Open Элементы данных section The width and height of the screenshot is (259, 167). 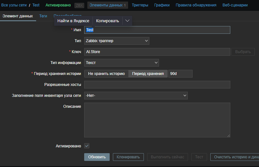click(107, 5)
